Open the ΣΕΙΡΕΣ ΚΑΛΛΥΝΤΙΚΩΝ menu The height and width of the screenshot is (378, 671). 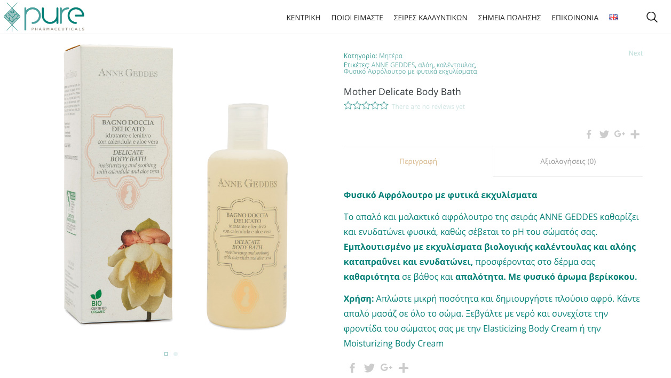pos(430,18)
